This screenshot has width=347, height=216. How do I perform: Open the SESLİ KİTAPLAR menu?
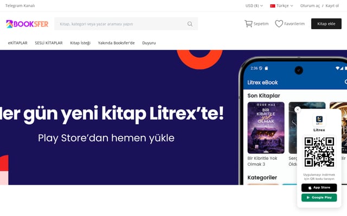(49, 43)
